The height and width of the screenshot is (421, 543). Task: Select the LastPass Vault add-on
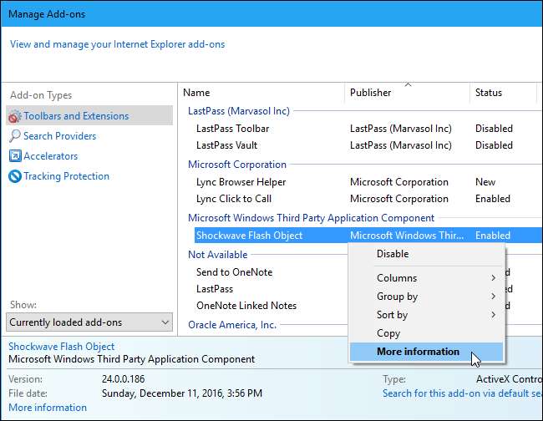point(228,145)
